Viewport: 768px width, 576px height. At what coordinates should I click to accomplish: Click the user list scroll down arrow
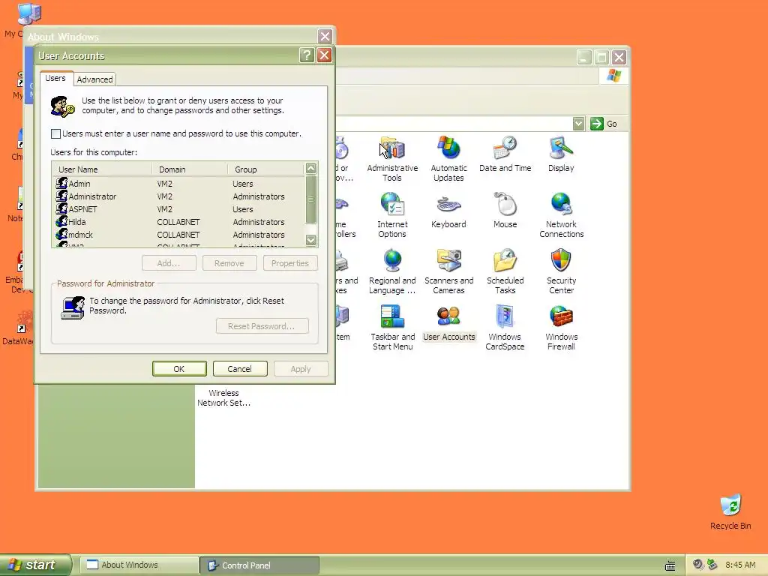311,240
